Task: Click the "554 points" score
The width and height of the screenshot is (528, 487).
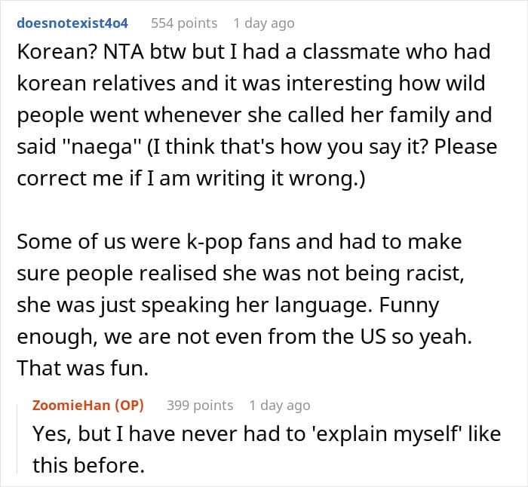Action: click(184, 23)
